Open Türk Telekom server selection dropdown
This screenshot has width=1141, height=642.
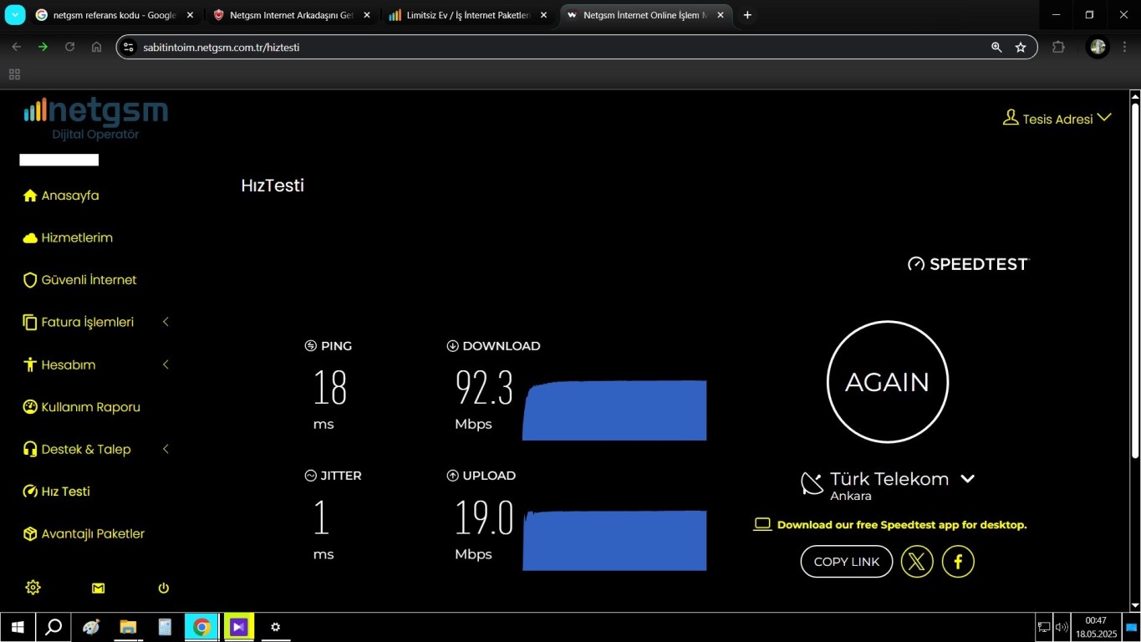(x=967, y=479)
